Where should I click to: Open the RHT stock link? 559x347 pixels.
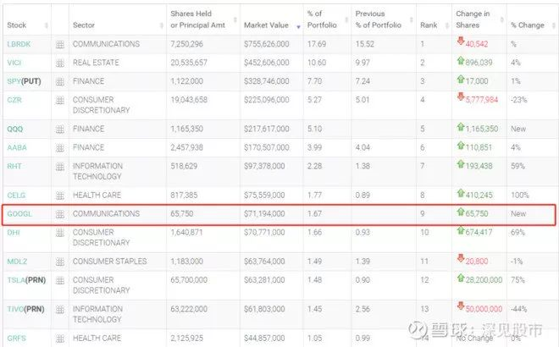tap(14, 166)
